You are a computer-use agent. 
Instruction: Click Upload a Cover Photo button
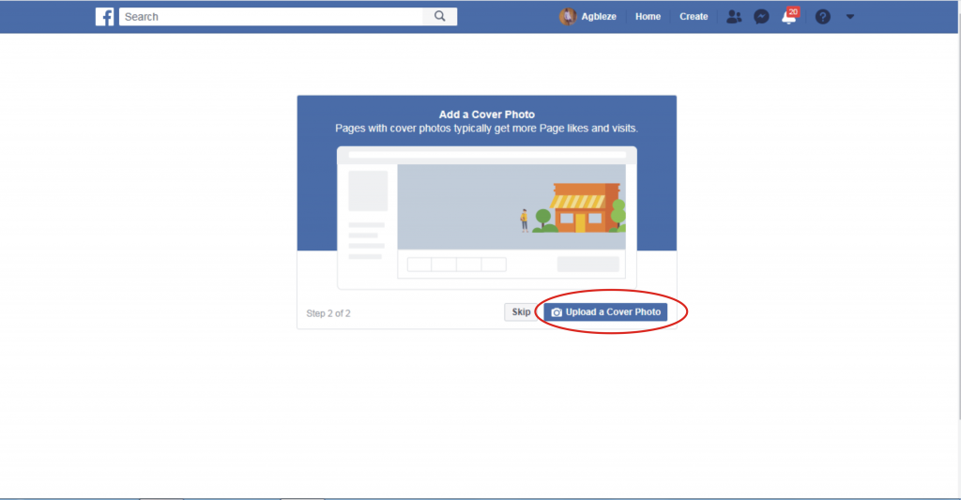[605, 311]
